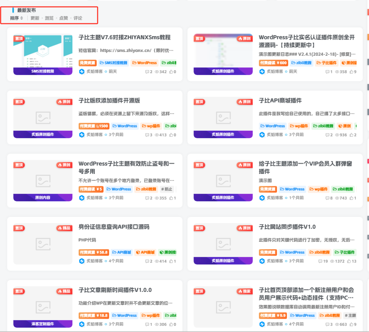The height and width of the screenshot is (332, 369).
Task: Click 原创 badge on 子比API商城插件 thumbnail
Action: pyautogui.click(x=245, y=102)
